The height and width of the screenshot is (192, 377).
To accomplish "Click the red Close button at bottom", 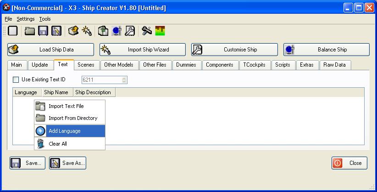I will click(349, 163).
